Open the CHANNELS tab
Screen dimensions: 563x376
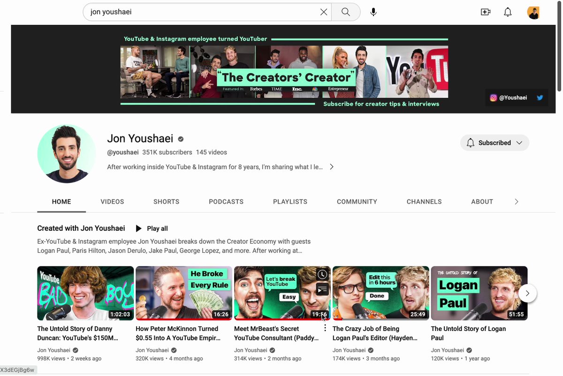pos(424,202)
